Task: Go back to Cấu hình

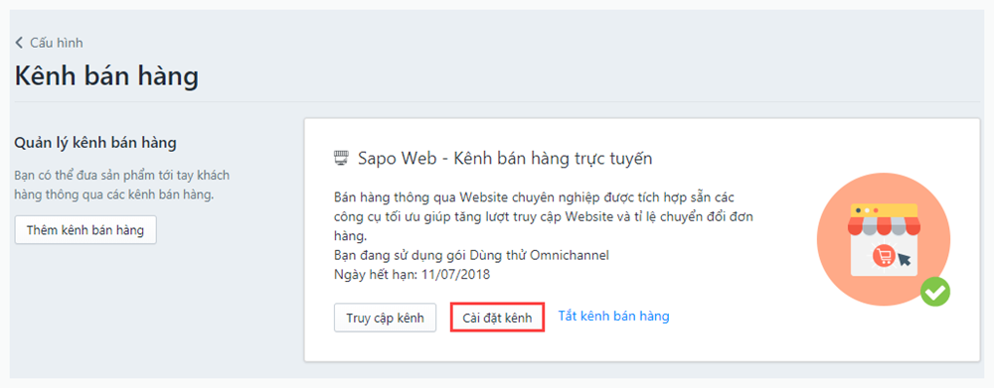Action: click(49, 43)
